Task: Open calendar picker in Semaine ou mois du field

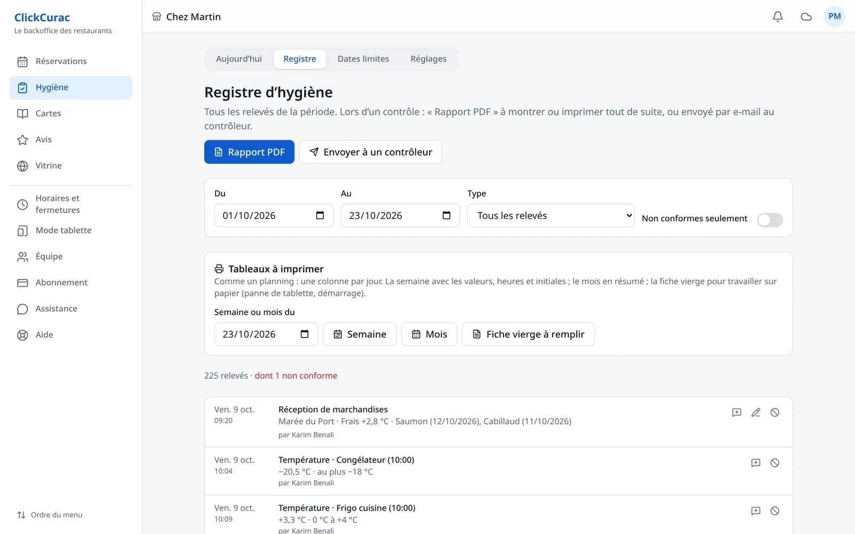Action: pyautogui.click(x=305, y=334)
